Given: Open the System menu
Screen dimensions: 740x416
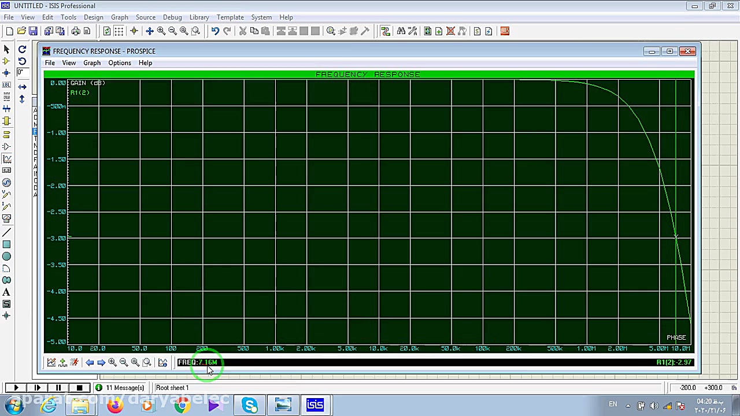Looking at the screenshot, I should pyautogui.click(x=261, y=17).
